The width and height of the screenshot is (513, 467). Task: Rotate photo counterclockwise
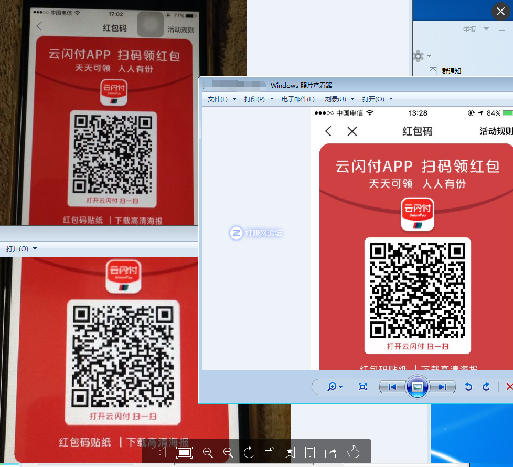pos(468,387)
